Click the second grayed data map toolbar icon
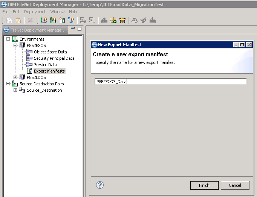Viewport: 257px width, 197px height. [x=92, y=20]
